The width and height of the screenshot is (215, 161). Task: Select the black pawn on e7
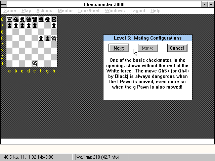point(35,25)
